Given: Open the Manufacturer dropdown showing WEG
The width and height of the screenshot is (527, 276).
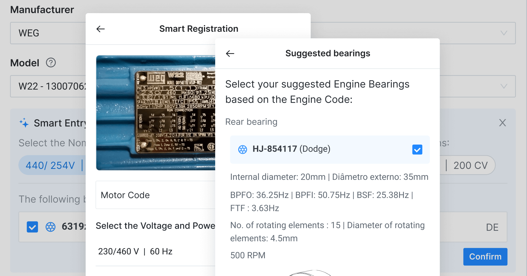Looking at the screenshot, I should click(x=504, y=33).
